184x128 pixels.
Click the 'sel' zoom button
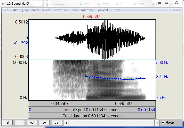click(x=45, y=123)
